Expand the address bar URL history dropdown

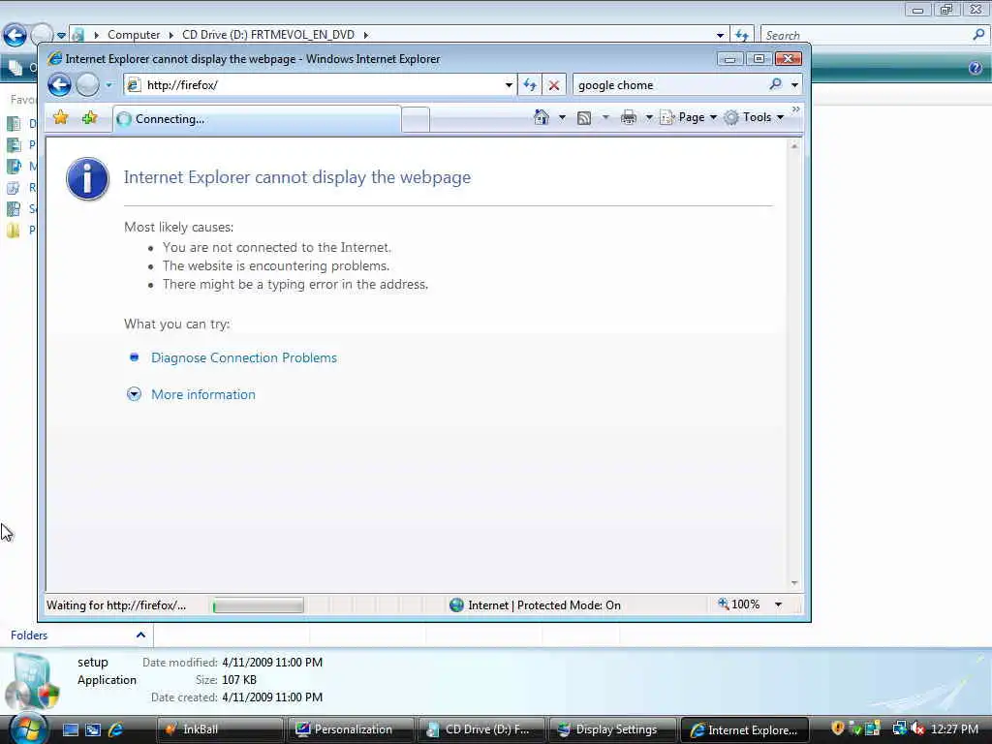509,85
